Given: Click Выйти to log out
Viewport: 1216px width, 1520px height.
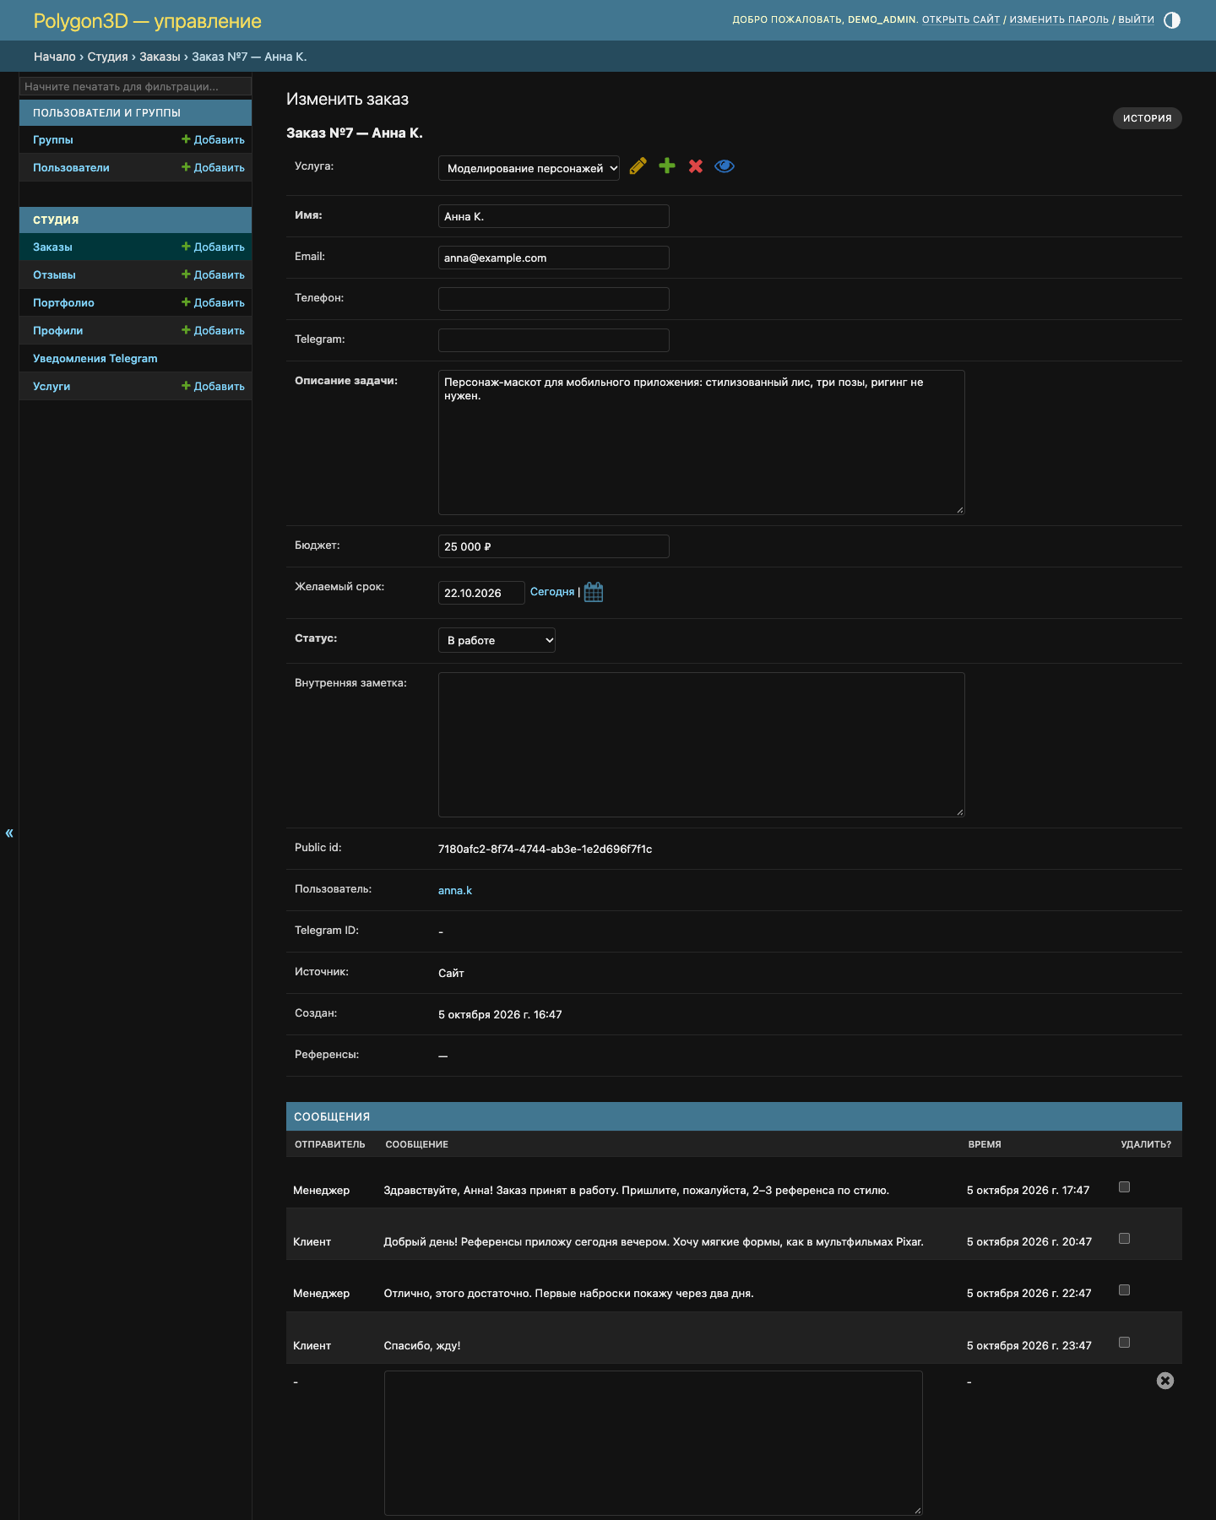Looking at the screenshot, I should click(1136, 19).
